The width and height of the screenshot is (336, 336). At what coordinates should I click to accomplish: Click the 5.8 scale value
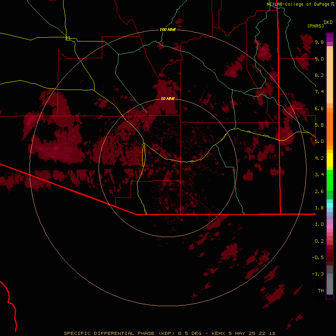pyautogui.click(x=319, y=125)
